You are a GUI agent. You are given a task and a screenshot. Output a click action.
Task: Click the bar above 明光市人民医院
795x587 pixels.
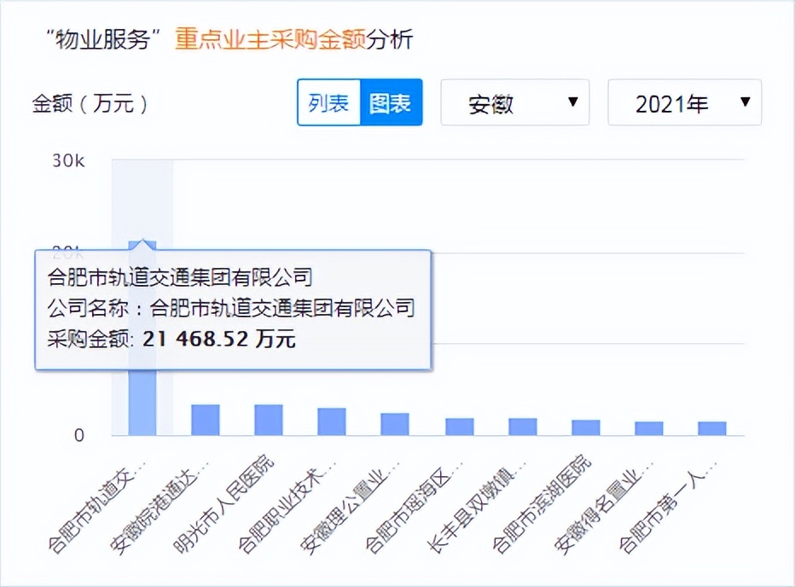pyautogui.click(x=267, y=418)
